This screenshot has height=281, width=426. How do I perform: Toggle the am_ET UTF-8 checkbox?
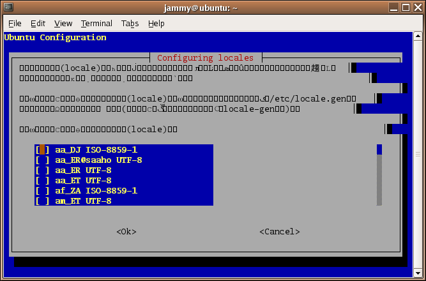pos(42,201)
